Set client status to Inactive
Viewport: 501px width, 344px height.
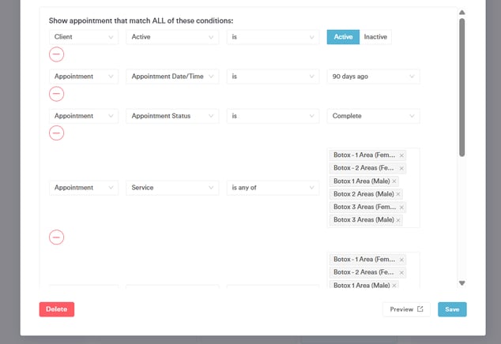pos(375,37)
